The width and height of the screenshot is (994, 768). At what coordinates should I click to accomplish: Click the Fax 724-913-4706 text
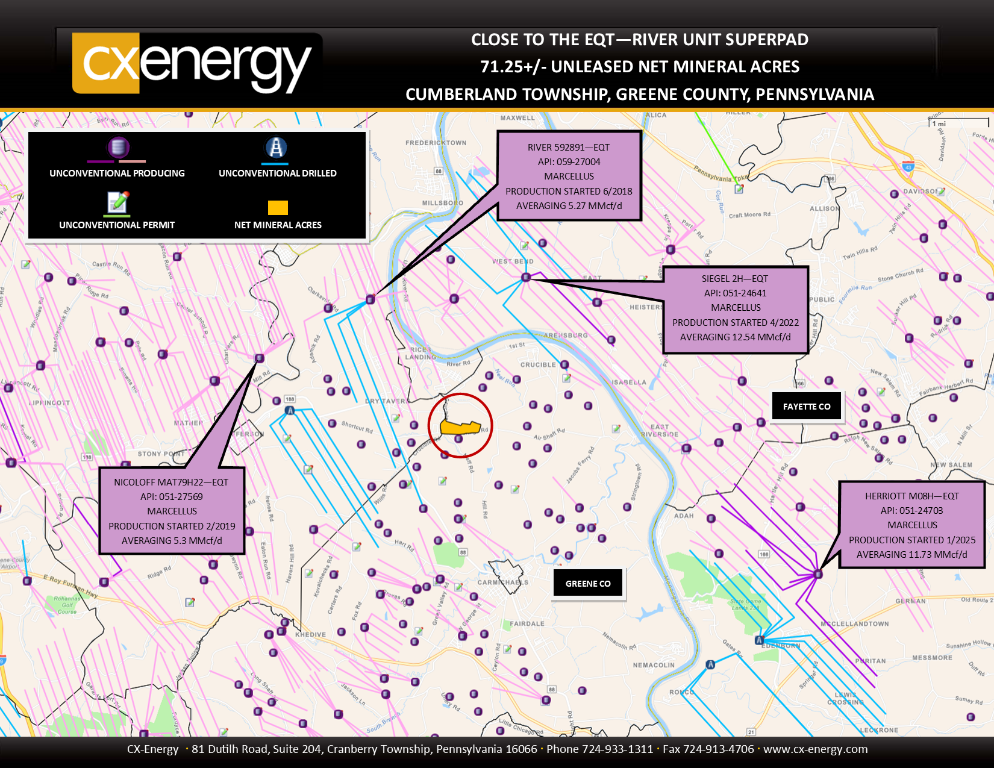tap(708, 749)
